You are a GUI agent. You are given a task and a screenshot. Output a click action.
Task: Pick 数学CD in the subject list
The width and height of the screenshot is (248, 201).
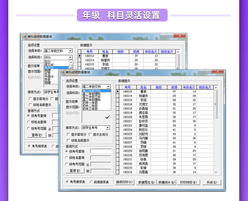pyautogui.click(x=49, y=68)
